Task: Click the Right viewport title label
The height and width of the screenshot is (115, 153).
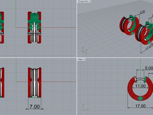Action: point(80,59)
